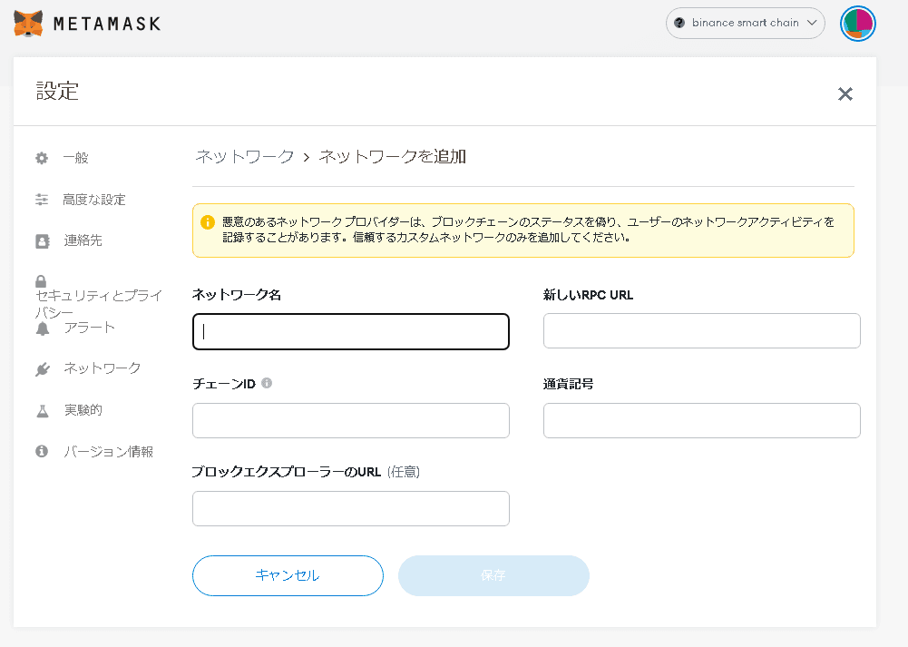
Task: Open バージョン情報 via the info icon
Action: tap(42, 451)
